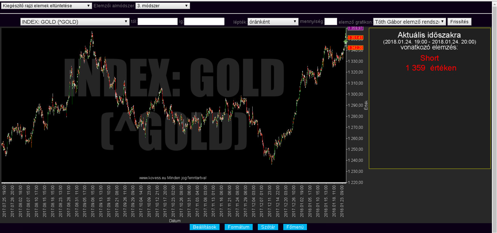Click the 'tól' start date field
This screenshot has height=233, width=497.
pyautogui.click(x=157, y=22)
